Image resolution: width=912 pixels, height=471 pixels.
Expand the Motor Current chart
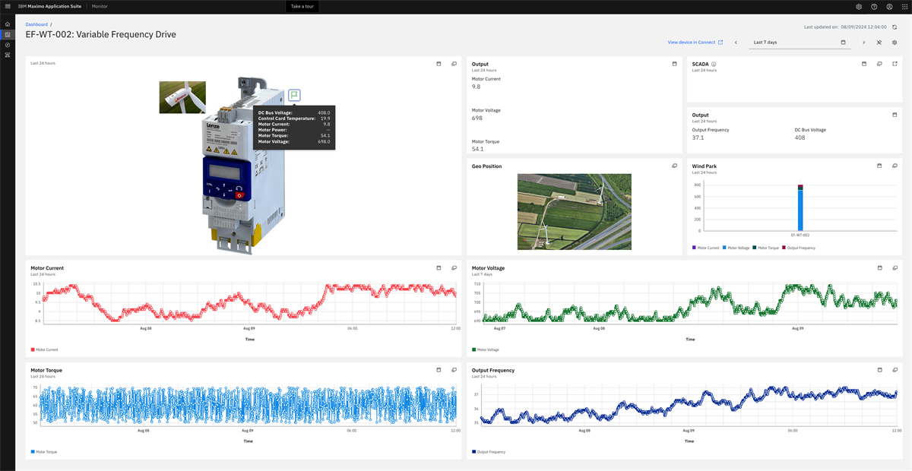(x=454, y=267)
